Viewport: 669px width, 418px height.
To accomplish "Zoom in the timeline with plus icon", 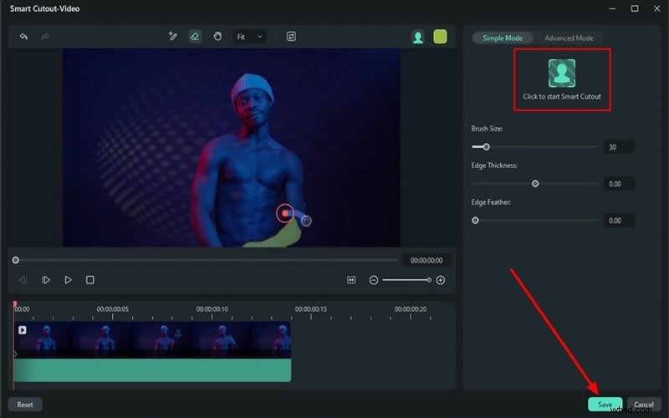I will (441, 280).
